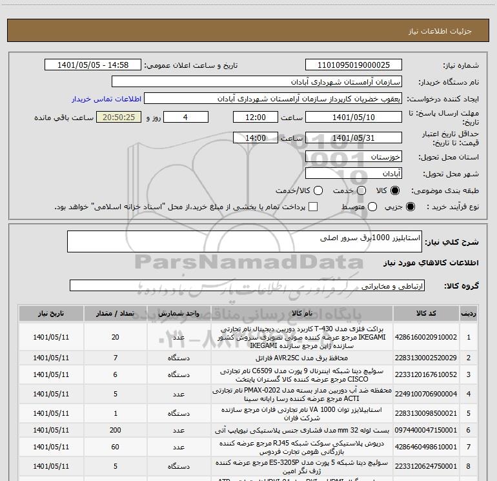Click the بست لوله 32 mm item name
Viewport: 497px width, 481px height.
pyautogui.click(x=302, y=430)
